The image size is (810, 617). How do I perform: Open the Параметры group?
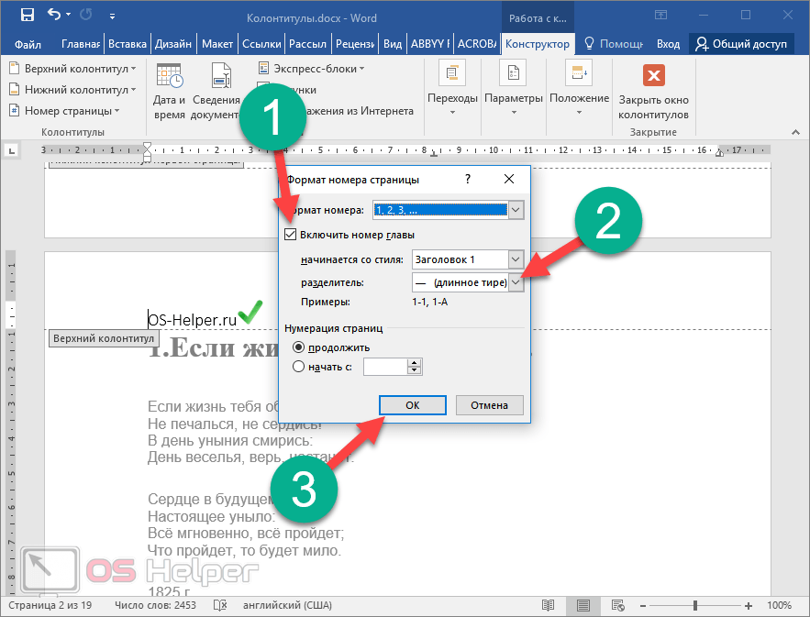tap(514, 89)
